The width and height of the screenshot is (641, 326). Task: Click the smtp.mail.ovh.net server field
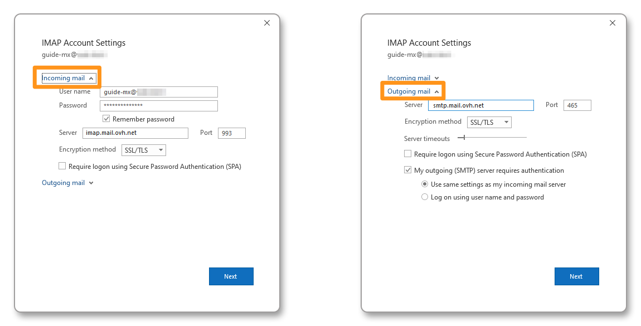coord(480,105)
